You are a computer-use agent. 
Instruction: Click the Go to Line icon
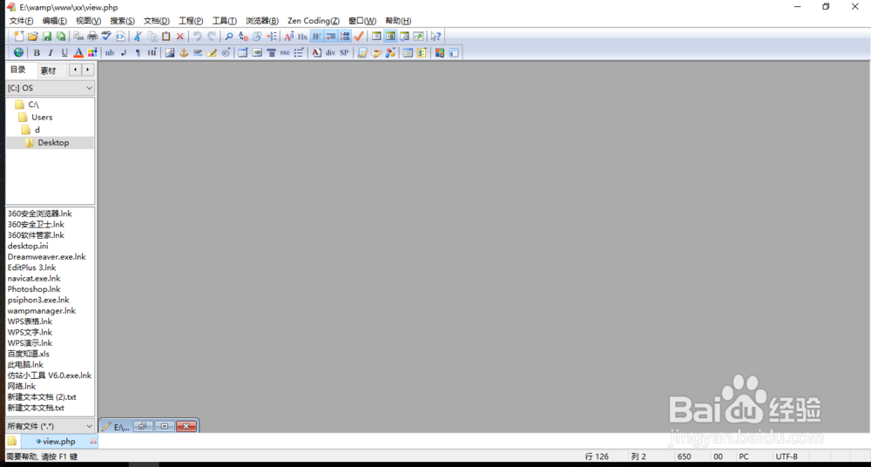271,37
